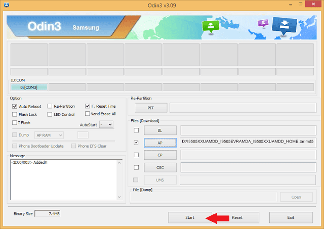
Task: Click the Message log scroll-up arrow
Action: (x=119, y=163)
